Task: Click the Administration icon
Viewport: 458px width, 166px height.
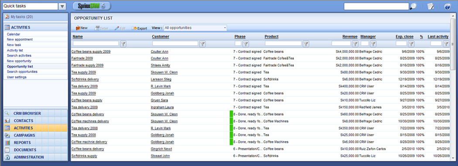Action: pyautogui.click(x=7, y=157)
